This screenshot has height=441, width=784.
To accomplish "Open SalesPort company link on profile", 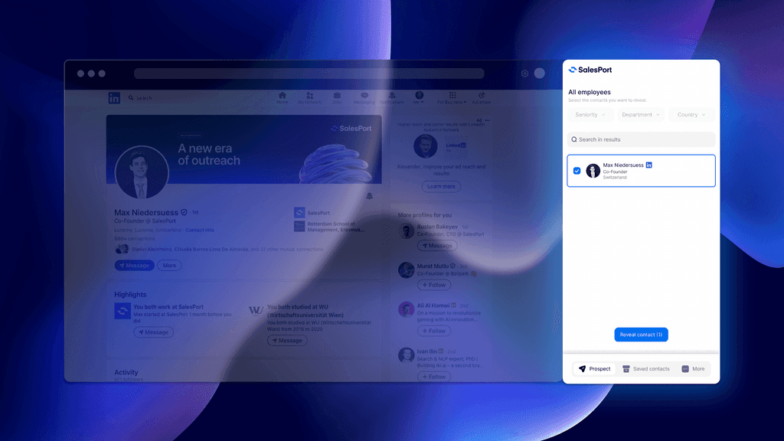I will click(x=312, y=213).
